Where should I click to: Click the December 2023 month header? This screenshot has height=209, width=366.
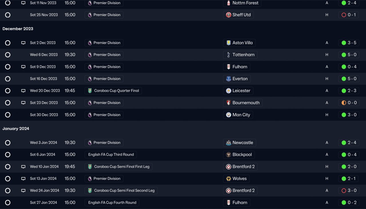click(x=18, y=29)
